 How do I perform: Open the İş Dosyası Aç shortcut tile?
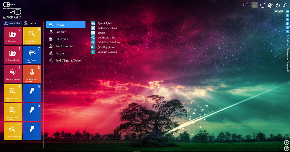(13, 36)
